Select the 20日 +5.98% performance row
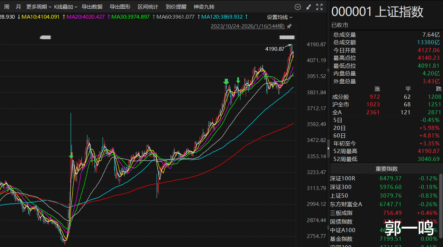This screenshot has width=443, height=247. 386,128
